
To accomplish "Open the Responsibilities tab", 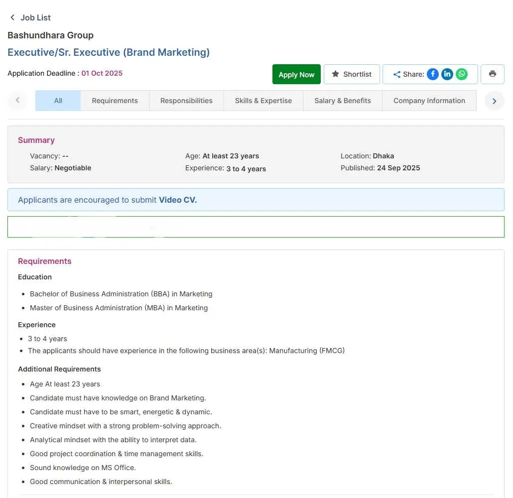I will tap(186, 101).
